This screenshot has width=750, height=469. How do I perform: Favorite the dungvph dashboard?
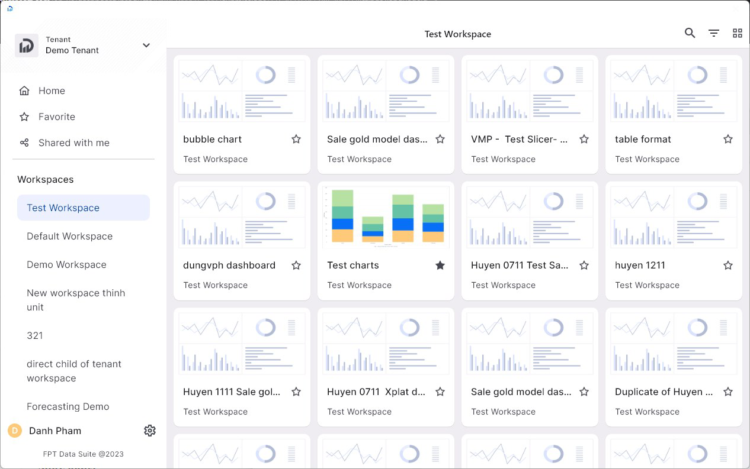296,265
